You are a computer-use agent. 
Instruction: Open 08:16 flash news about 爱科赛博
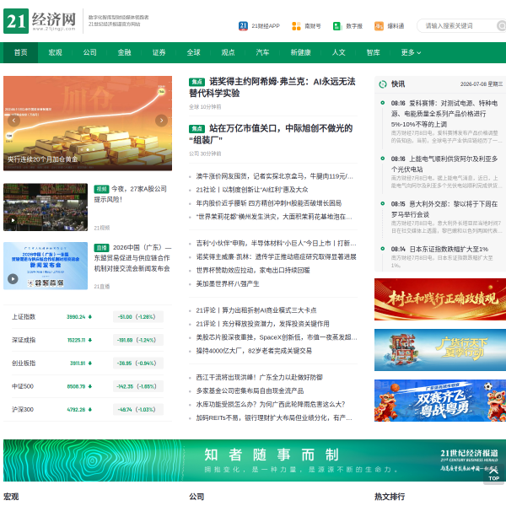click(x=444, y=114)
